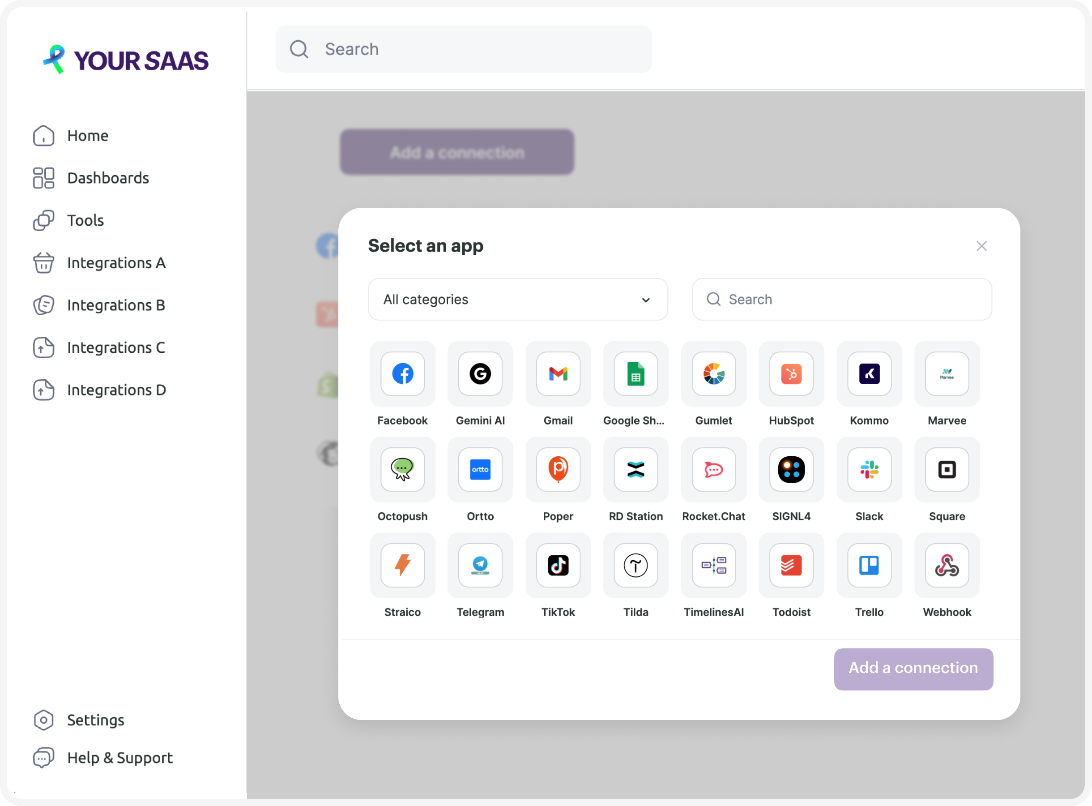Select the Ortto app icon
Viewport: 1092px width, 806px height.
[480, 469]
